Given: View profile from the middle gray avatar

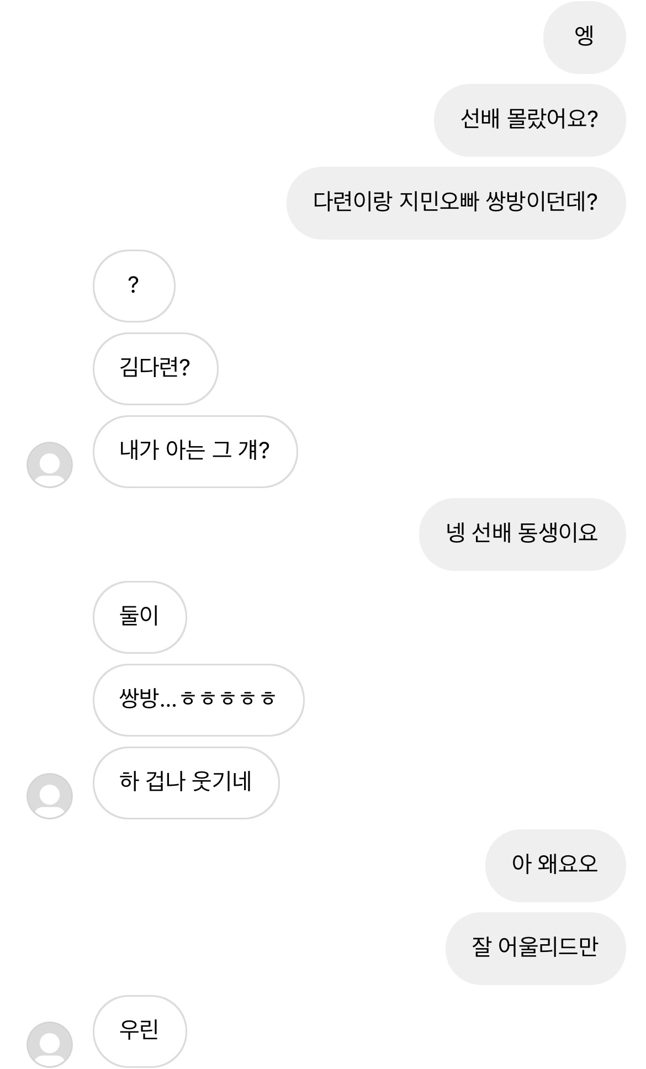Looking at the screenshot, I should [x=50, y=796].
